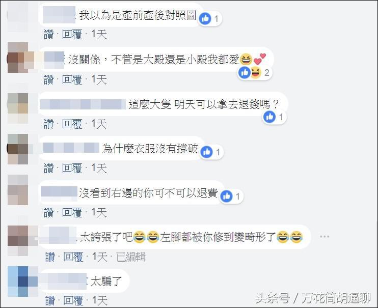Click like reaction icon on 產前產後對照圖 comment
This screenshot has height=308, width=378.
(x=205, y=18)
